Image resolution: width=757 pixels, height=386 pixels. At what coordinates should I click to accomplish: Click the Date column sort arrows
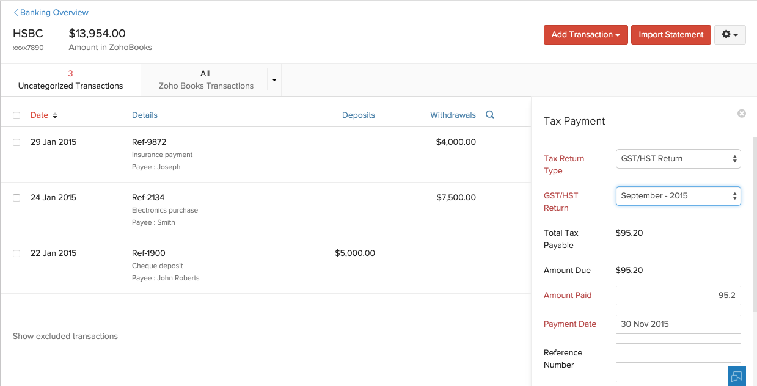point(55,115)
